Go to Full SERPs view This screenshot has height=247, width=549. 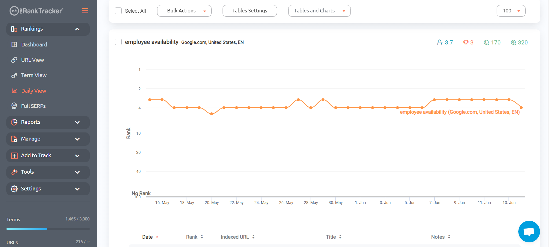(x=33, y=106)
